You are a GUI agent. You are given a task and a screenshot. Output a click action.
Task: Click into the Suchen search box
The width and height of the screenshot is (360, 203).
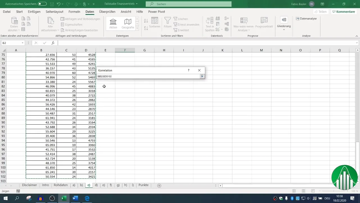pos(188,4)
